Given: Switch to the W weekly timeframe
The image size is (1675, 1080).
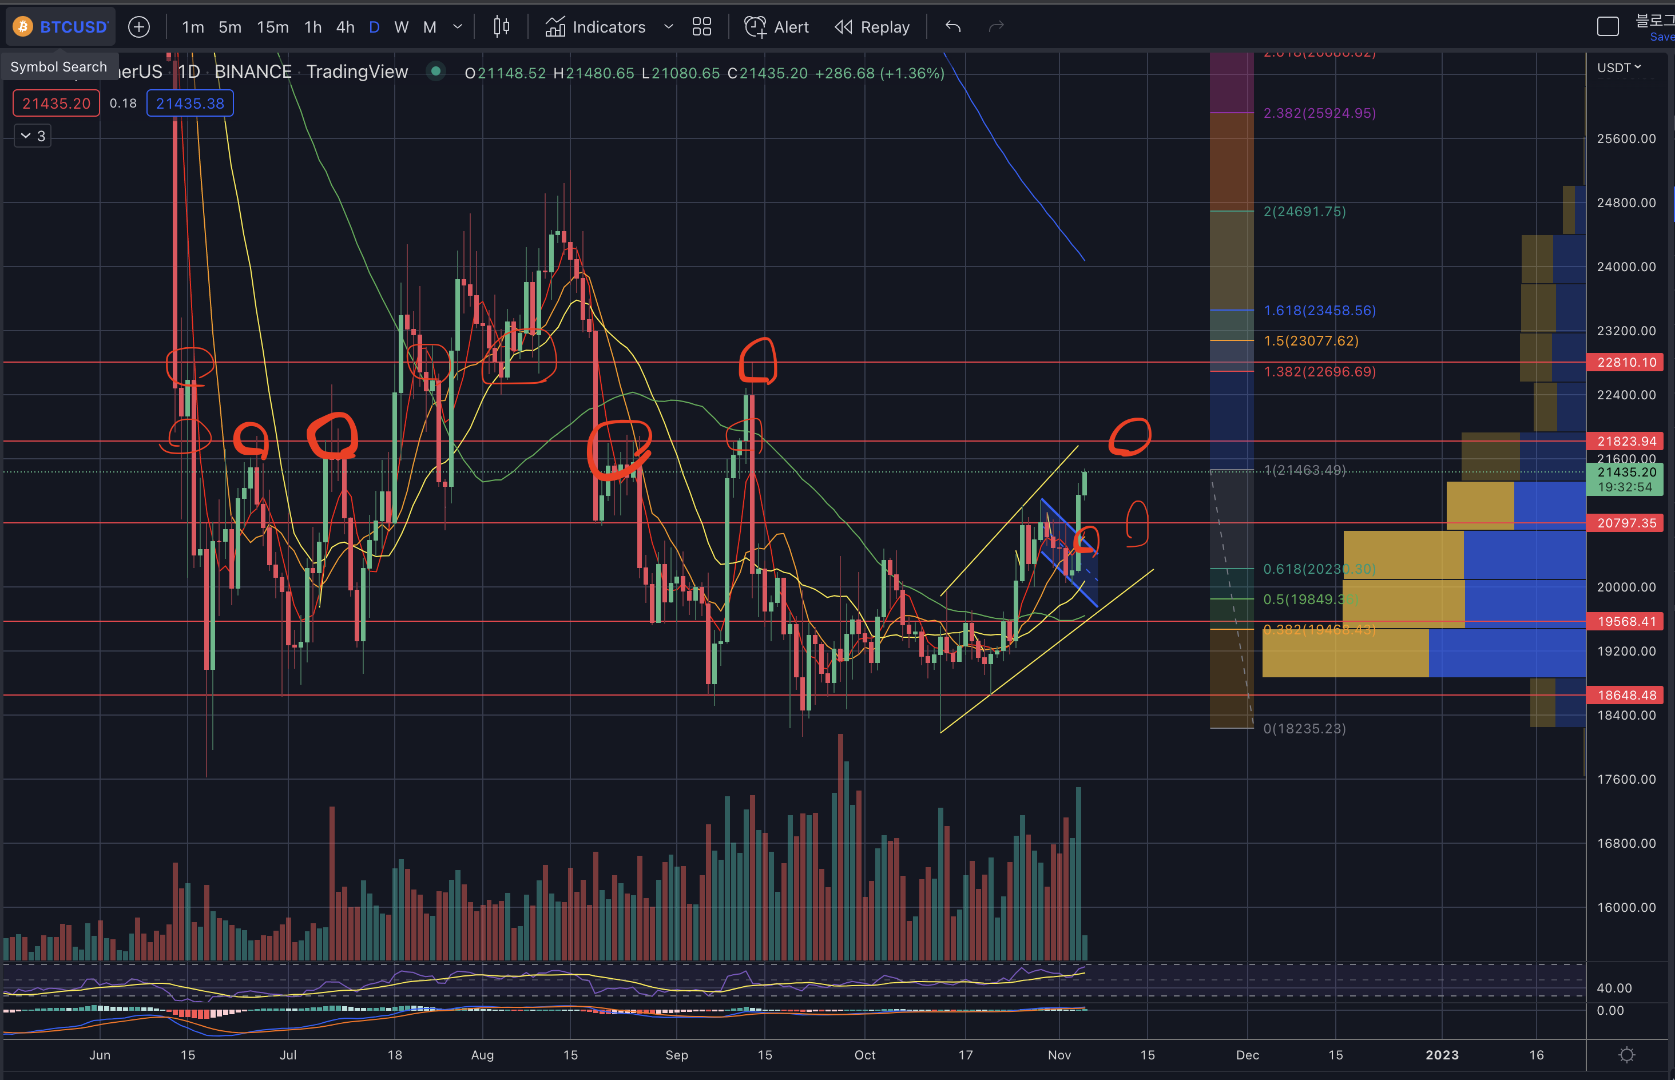Looking at the screenshot, I should tap(401, 27).
